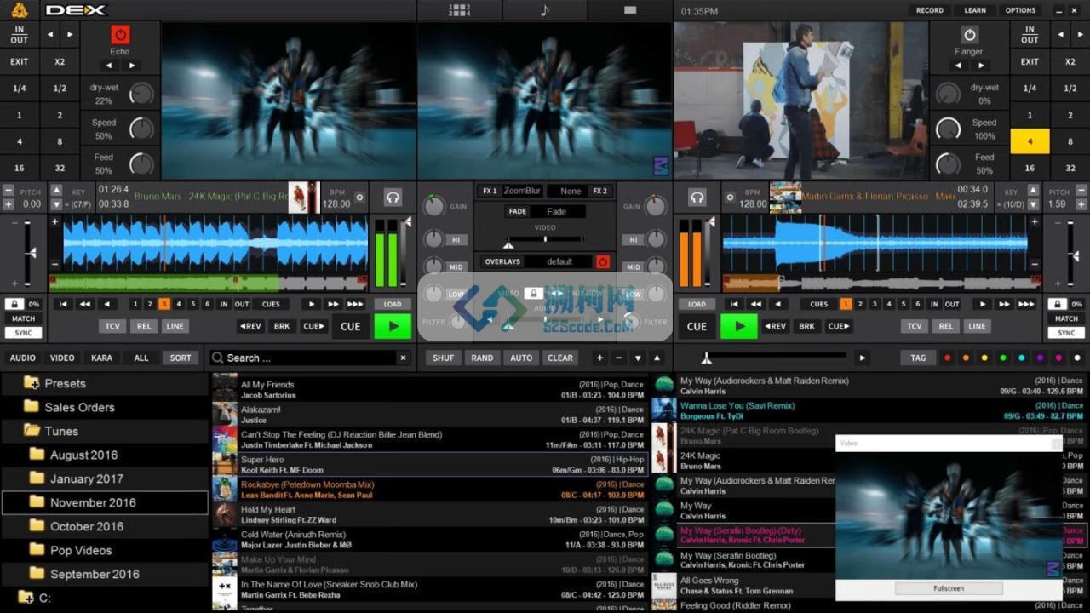Toggle the Echo effect power button
Viewport: 1090px width, 613px height.
120,35
